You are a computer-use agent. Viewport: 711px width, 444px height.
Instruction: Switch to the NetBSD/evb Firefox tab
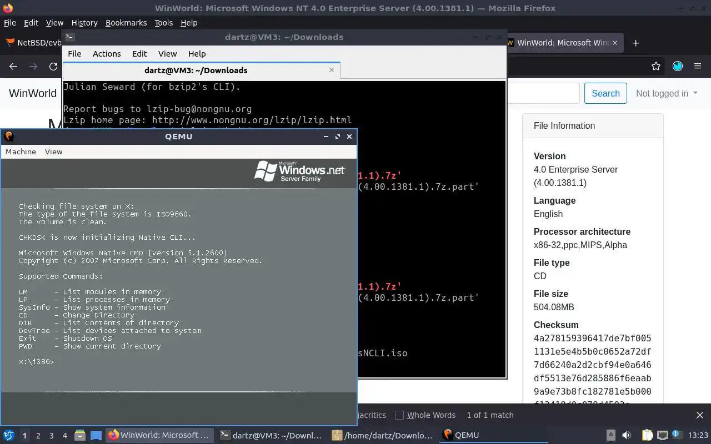32,43
